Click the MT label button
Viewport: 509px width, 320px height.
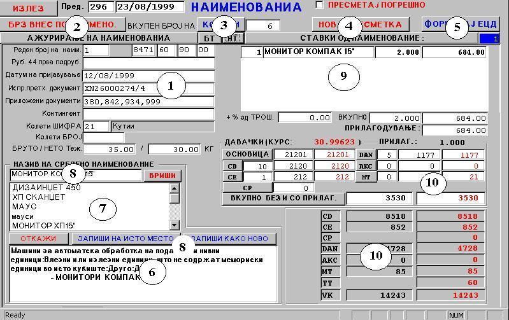tap(366, 177)
